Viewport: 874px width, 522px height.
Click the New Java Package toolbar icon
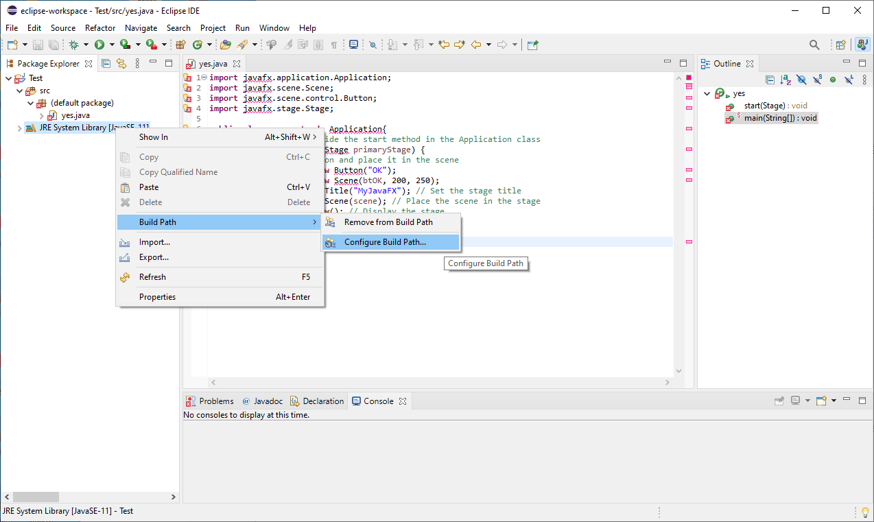pyautogui.click(x=180, y=45)
